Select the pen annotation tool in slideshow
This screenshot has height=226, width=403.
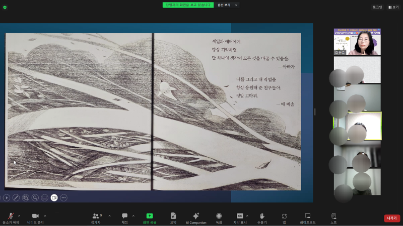tap(16, 197)
